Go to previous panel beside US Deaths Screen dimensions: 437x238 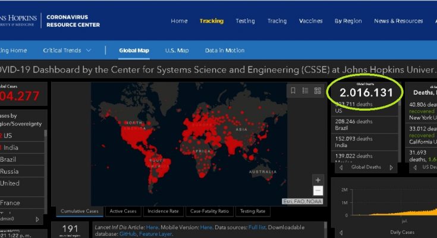(415, 167)
